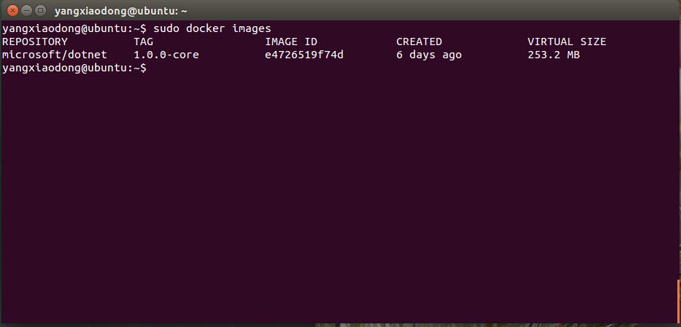The image size is (681, 327).
Task: Click the CREATED column header
Action: pos(419,42)
